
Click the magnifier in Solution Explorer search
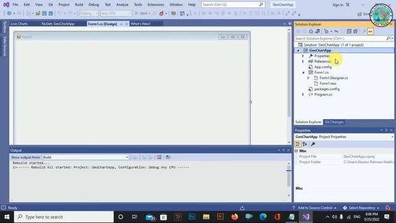[388, 38]
